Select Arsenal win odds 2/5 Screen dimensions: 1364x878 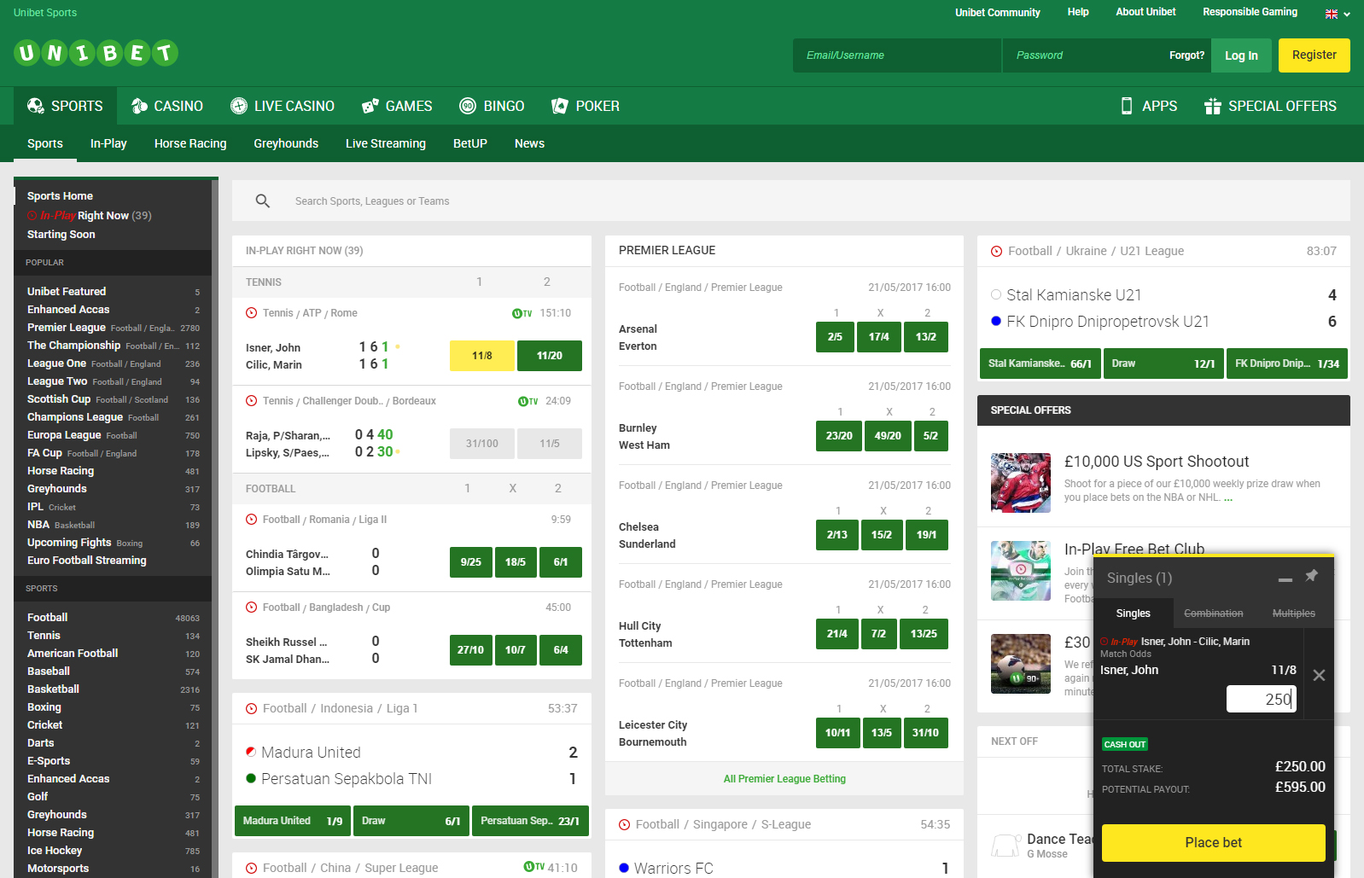[835, 337]
